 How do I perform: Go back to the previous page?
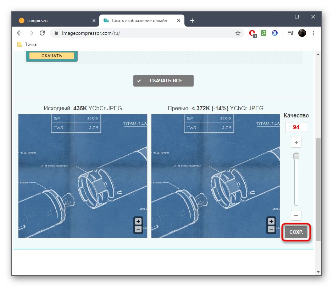[20, 33]
